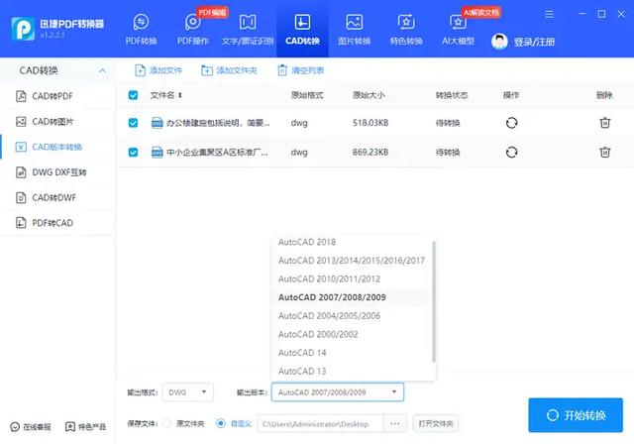The width and height of the screenshot is (634, 444).
Task: Uncheck the 办公楼建施 file checkbox
Action: 133,123
